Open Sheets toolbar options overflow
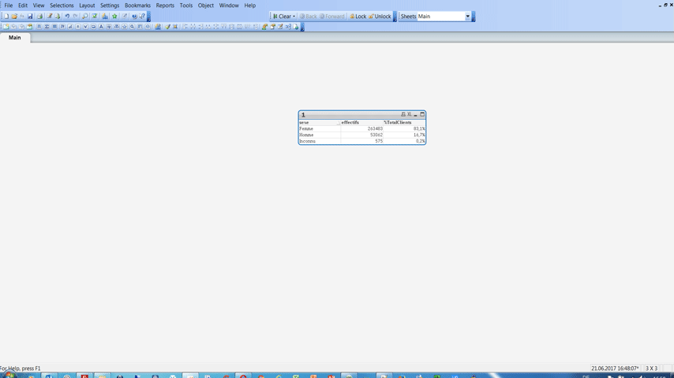The image size is (674, 378). coord(474,17)
